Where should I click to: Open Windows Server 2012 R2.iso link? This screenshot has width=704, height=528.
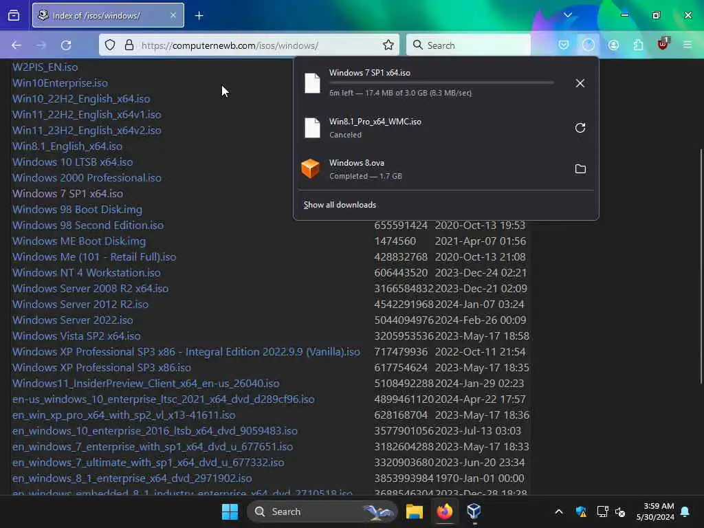pyautogui.click(x=80, y=304)
